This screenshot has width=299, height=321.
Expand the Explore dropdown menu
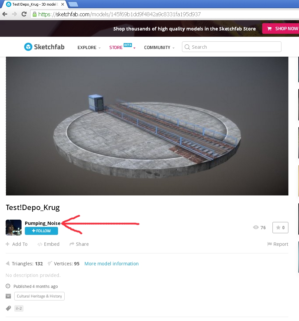point(89,47)
